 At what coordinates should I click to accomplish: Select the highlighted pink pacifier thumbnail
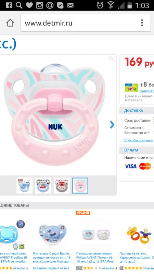(x=80, y=186)
